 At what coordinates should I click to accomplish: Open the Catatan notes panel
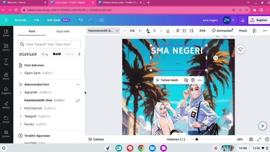[96, 139]
